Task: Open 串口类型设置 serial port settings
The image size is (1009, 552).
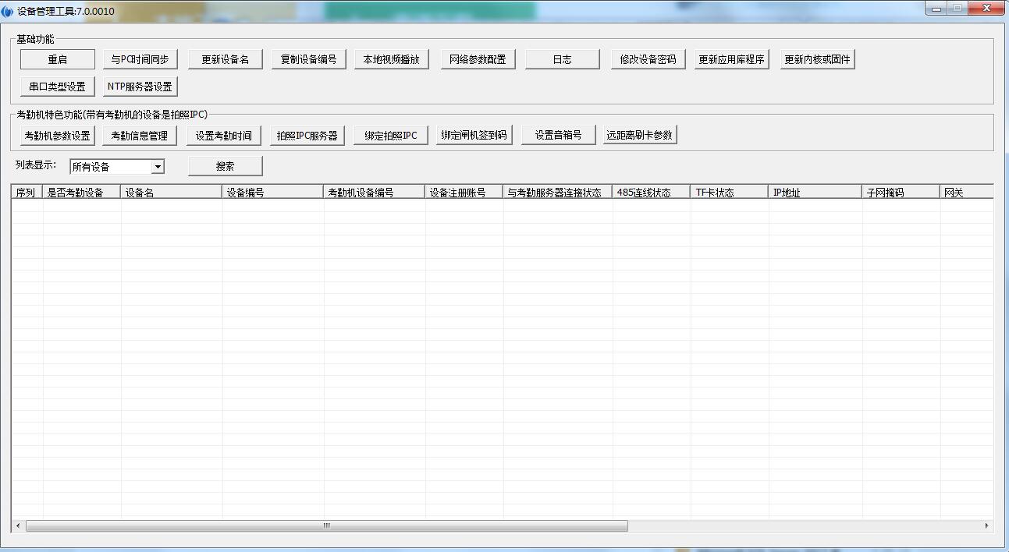Action: coord(58,87)
